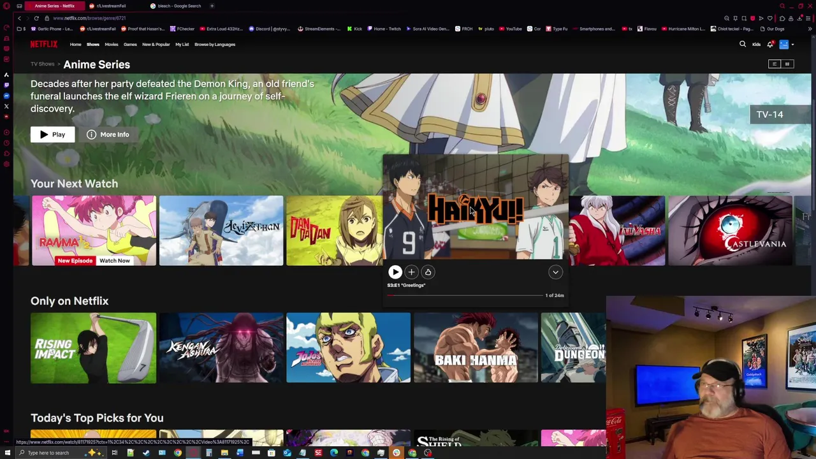
Task: Play Haikyu from the hover card
Action: tap(395, 272)
